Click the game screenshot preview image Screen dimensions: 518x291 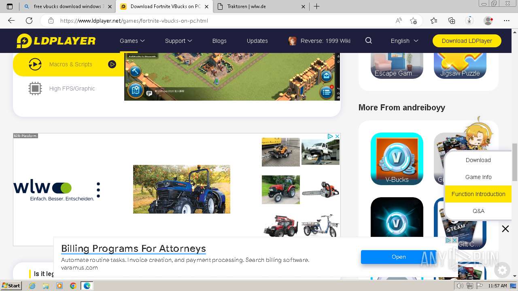[x=232, y=77]
